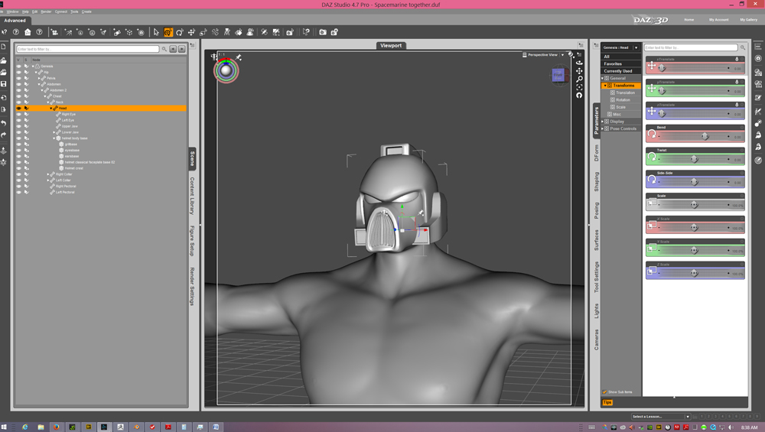Select the Universal tool in toolbar
The width and height of the screenshot is (765, 432).
click(168, 32)
